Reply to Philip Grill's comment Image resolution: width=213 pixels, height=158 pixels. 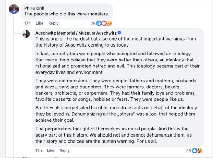(53, 23)
